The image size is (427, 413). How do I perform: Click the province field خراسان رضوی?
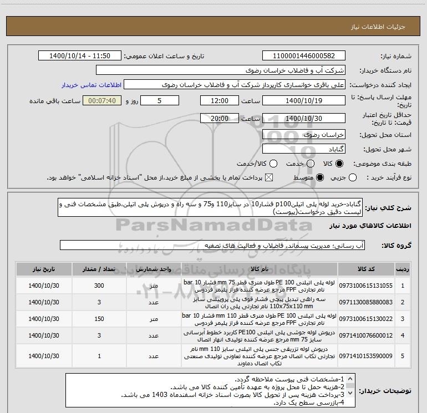click(x=304, y=135)
